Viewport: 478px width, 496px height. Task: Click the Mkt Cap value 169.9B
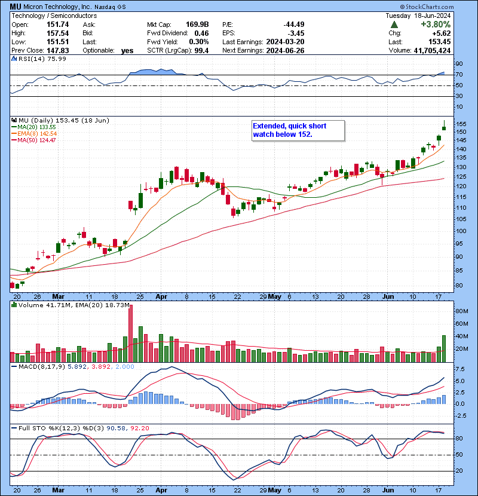[197, 25]
